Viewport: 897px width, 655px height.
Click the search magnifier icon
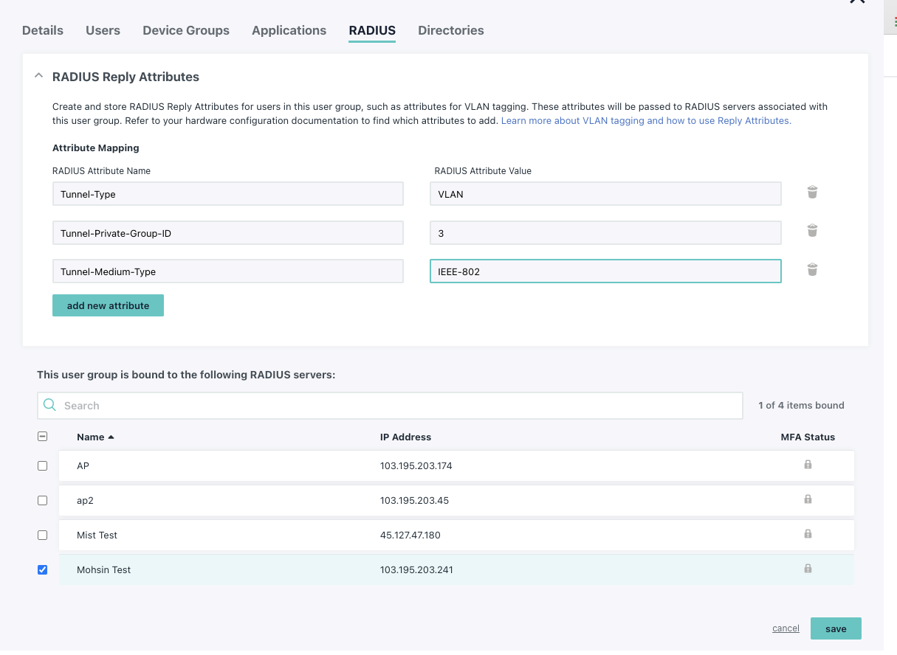50,405
